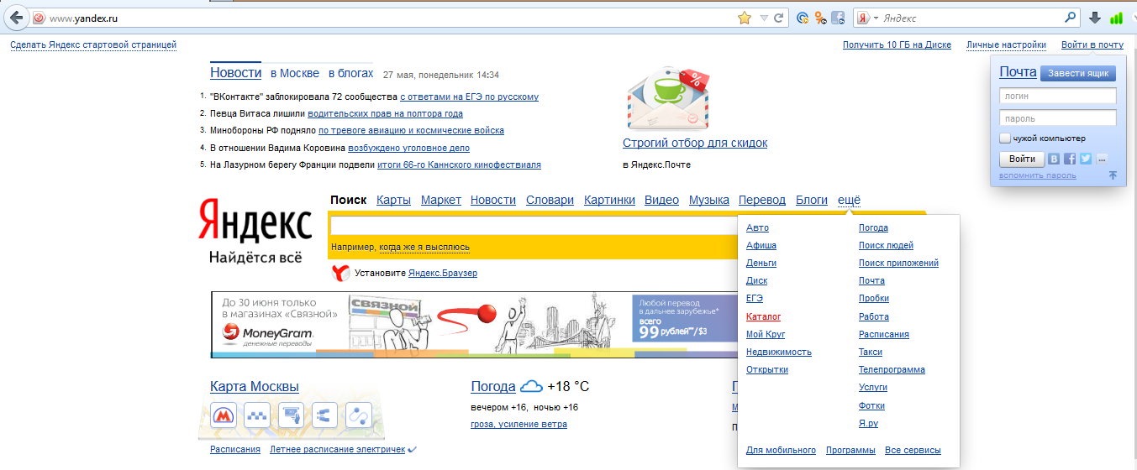Open the Летнее расписание электричек link
Screen dimensions: 1137x470
(337, 450)
